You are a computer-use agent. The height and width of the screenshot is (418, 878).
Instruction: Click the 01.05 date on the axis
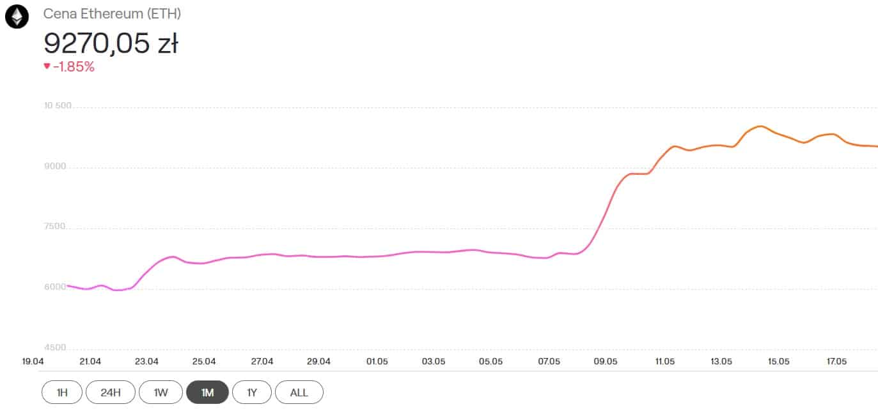[377, 361]
